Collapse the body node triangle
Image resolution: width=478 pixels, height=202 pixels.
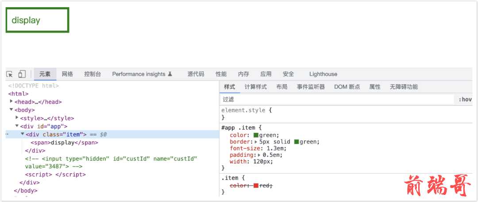[12, 109]
